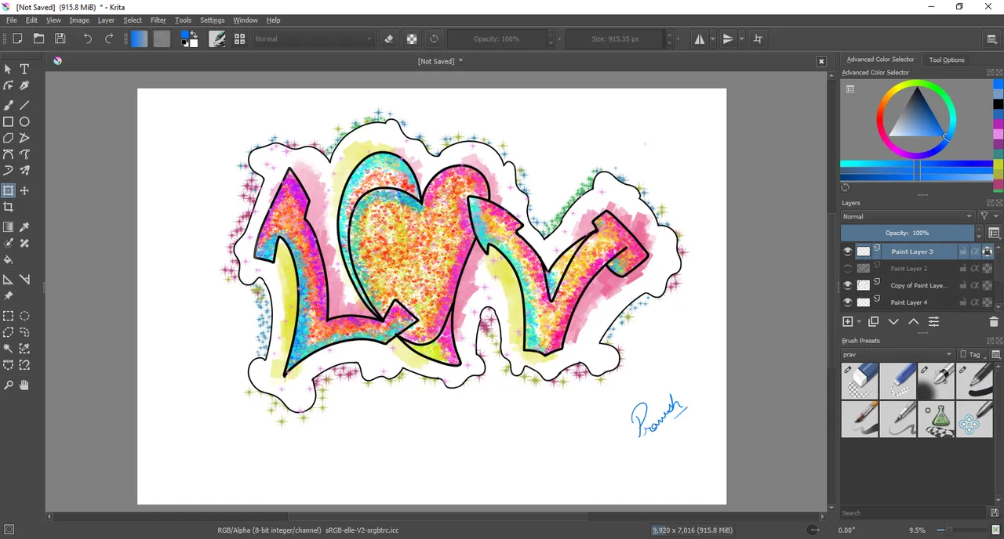Image resolution: width=1004 pixels, height=539 pixels.
Task: Adjust the layer Opacity 100% slider
Action: coord(907,233)
